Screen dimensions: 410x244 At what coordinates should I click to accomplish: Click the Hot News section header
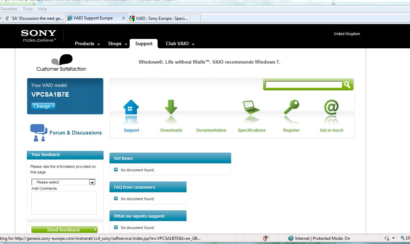170,158
